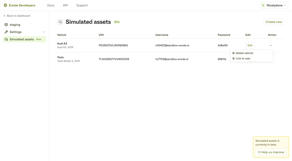
Task: Click the staging cube icon
Action: click(x=6, y=24)
